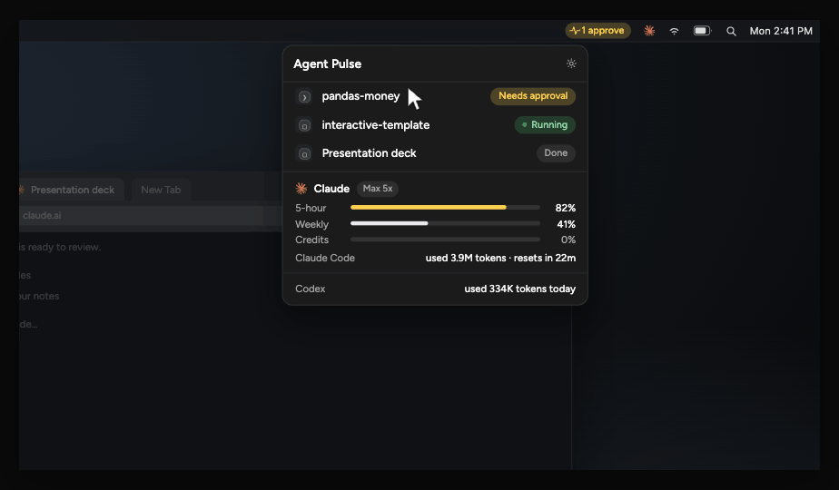Switch to the New Tab browser tab
Viewport: 839px width, 490px height.
(161, 190)
